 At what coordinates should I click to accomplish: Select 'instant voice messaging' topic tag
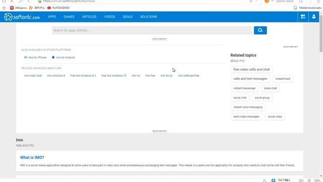coord(248,107)
